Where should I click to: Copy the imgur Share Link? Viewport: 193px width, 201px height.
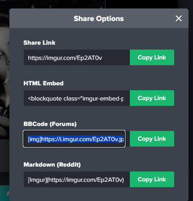pyautogui.click(x=152, y=57)
